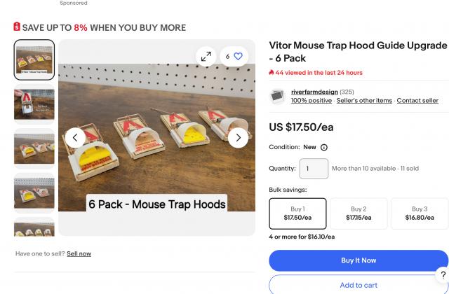
Task: Click the help question mark icon
Action: click(x=443, y=274)
